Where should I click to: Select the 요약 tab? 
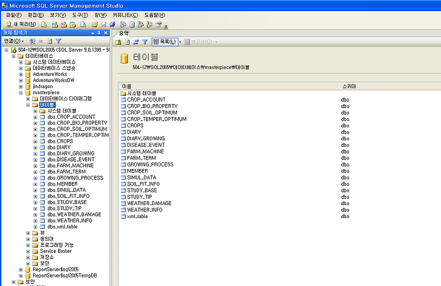(x=124, y=34)
